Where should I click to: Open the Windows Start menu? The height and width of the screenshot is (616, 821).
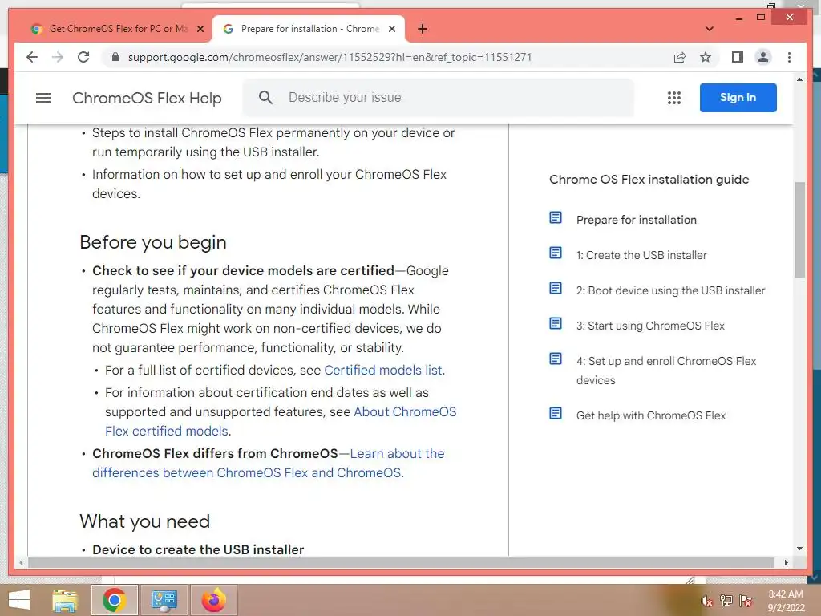pyautogui.click(x=19, y=600)
